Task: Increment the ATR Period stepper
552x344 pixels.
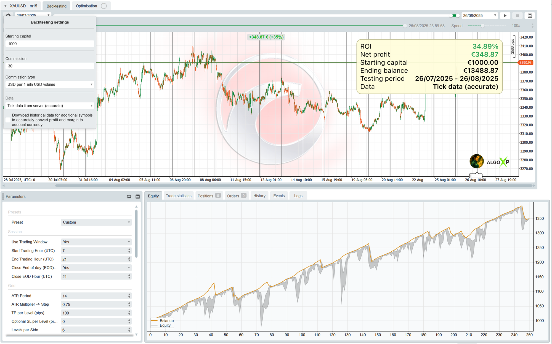Action: click(x=129, y=294)
